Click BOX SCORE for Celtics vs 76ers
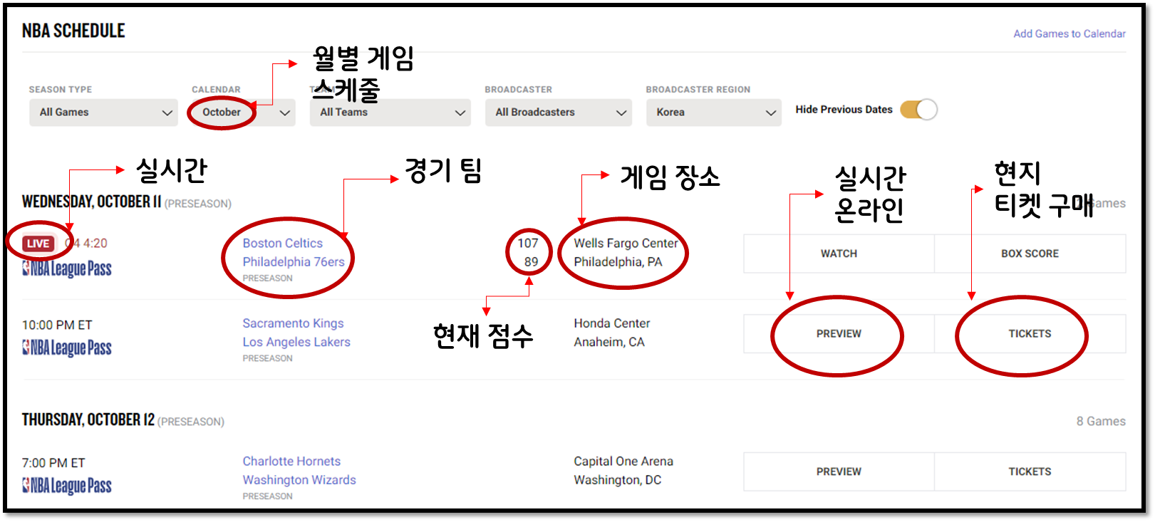Screen dimensions: 1155x522 point(1030,254)
